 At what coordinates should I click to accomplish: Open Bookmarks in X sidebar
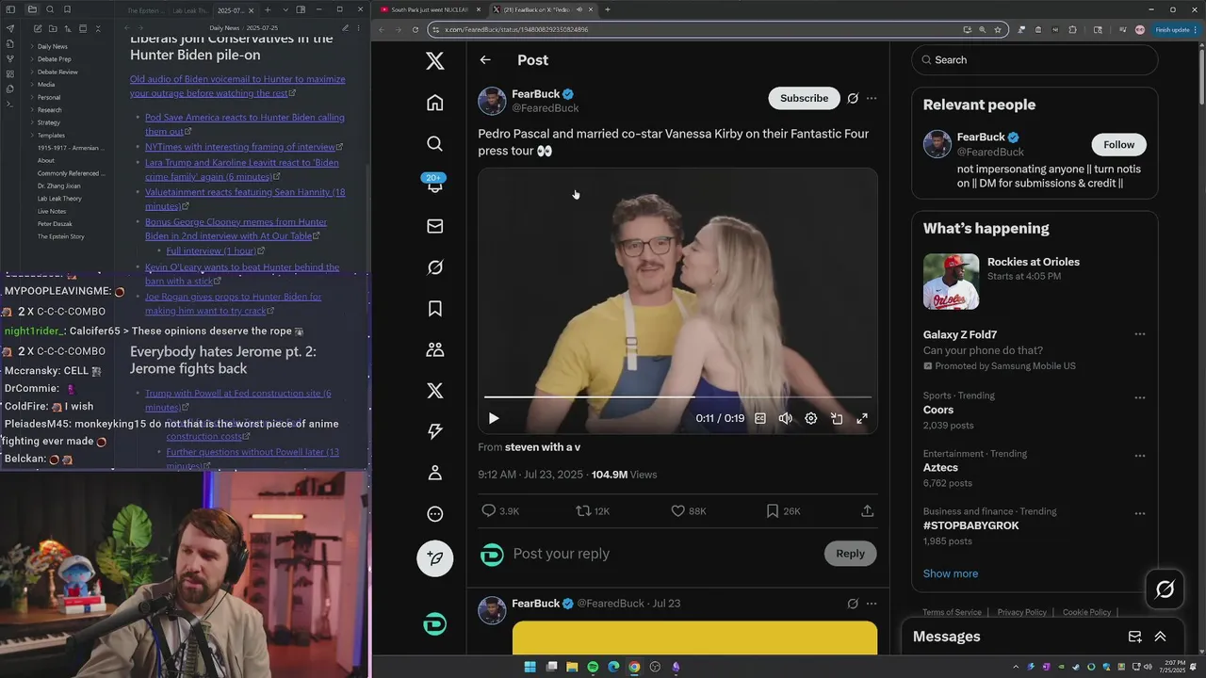coord(434,309)
